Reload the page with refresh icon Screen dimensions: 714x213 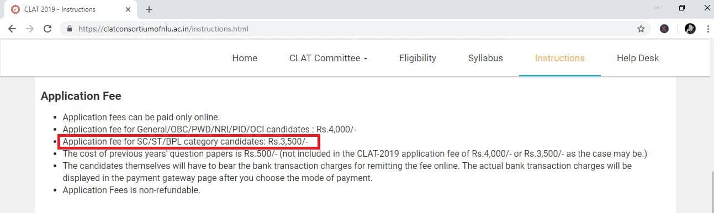47,29
